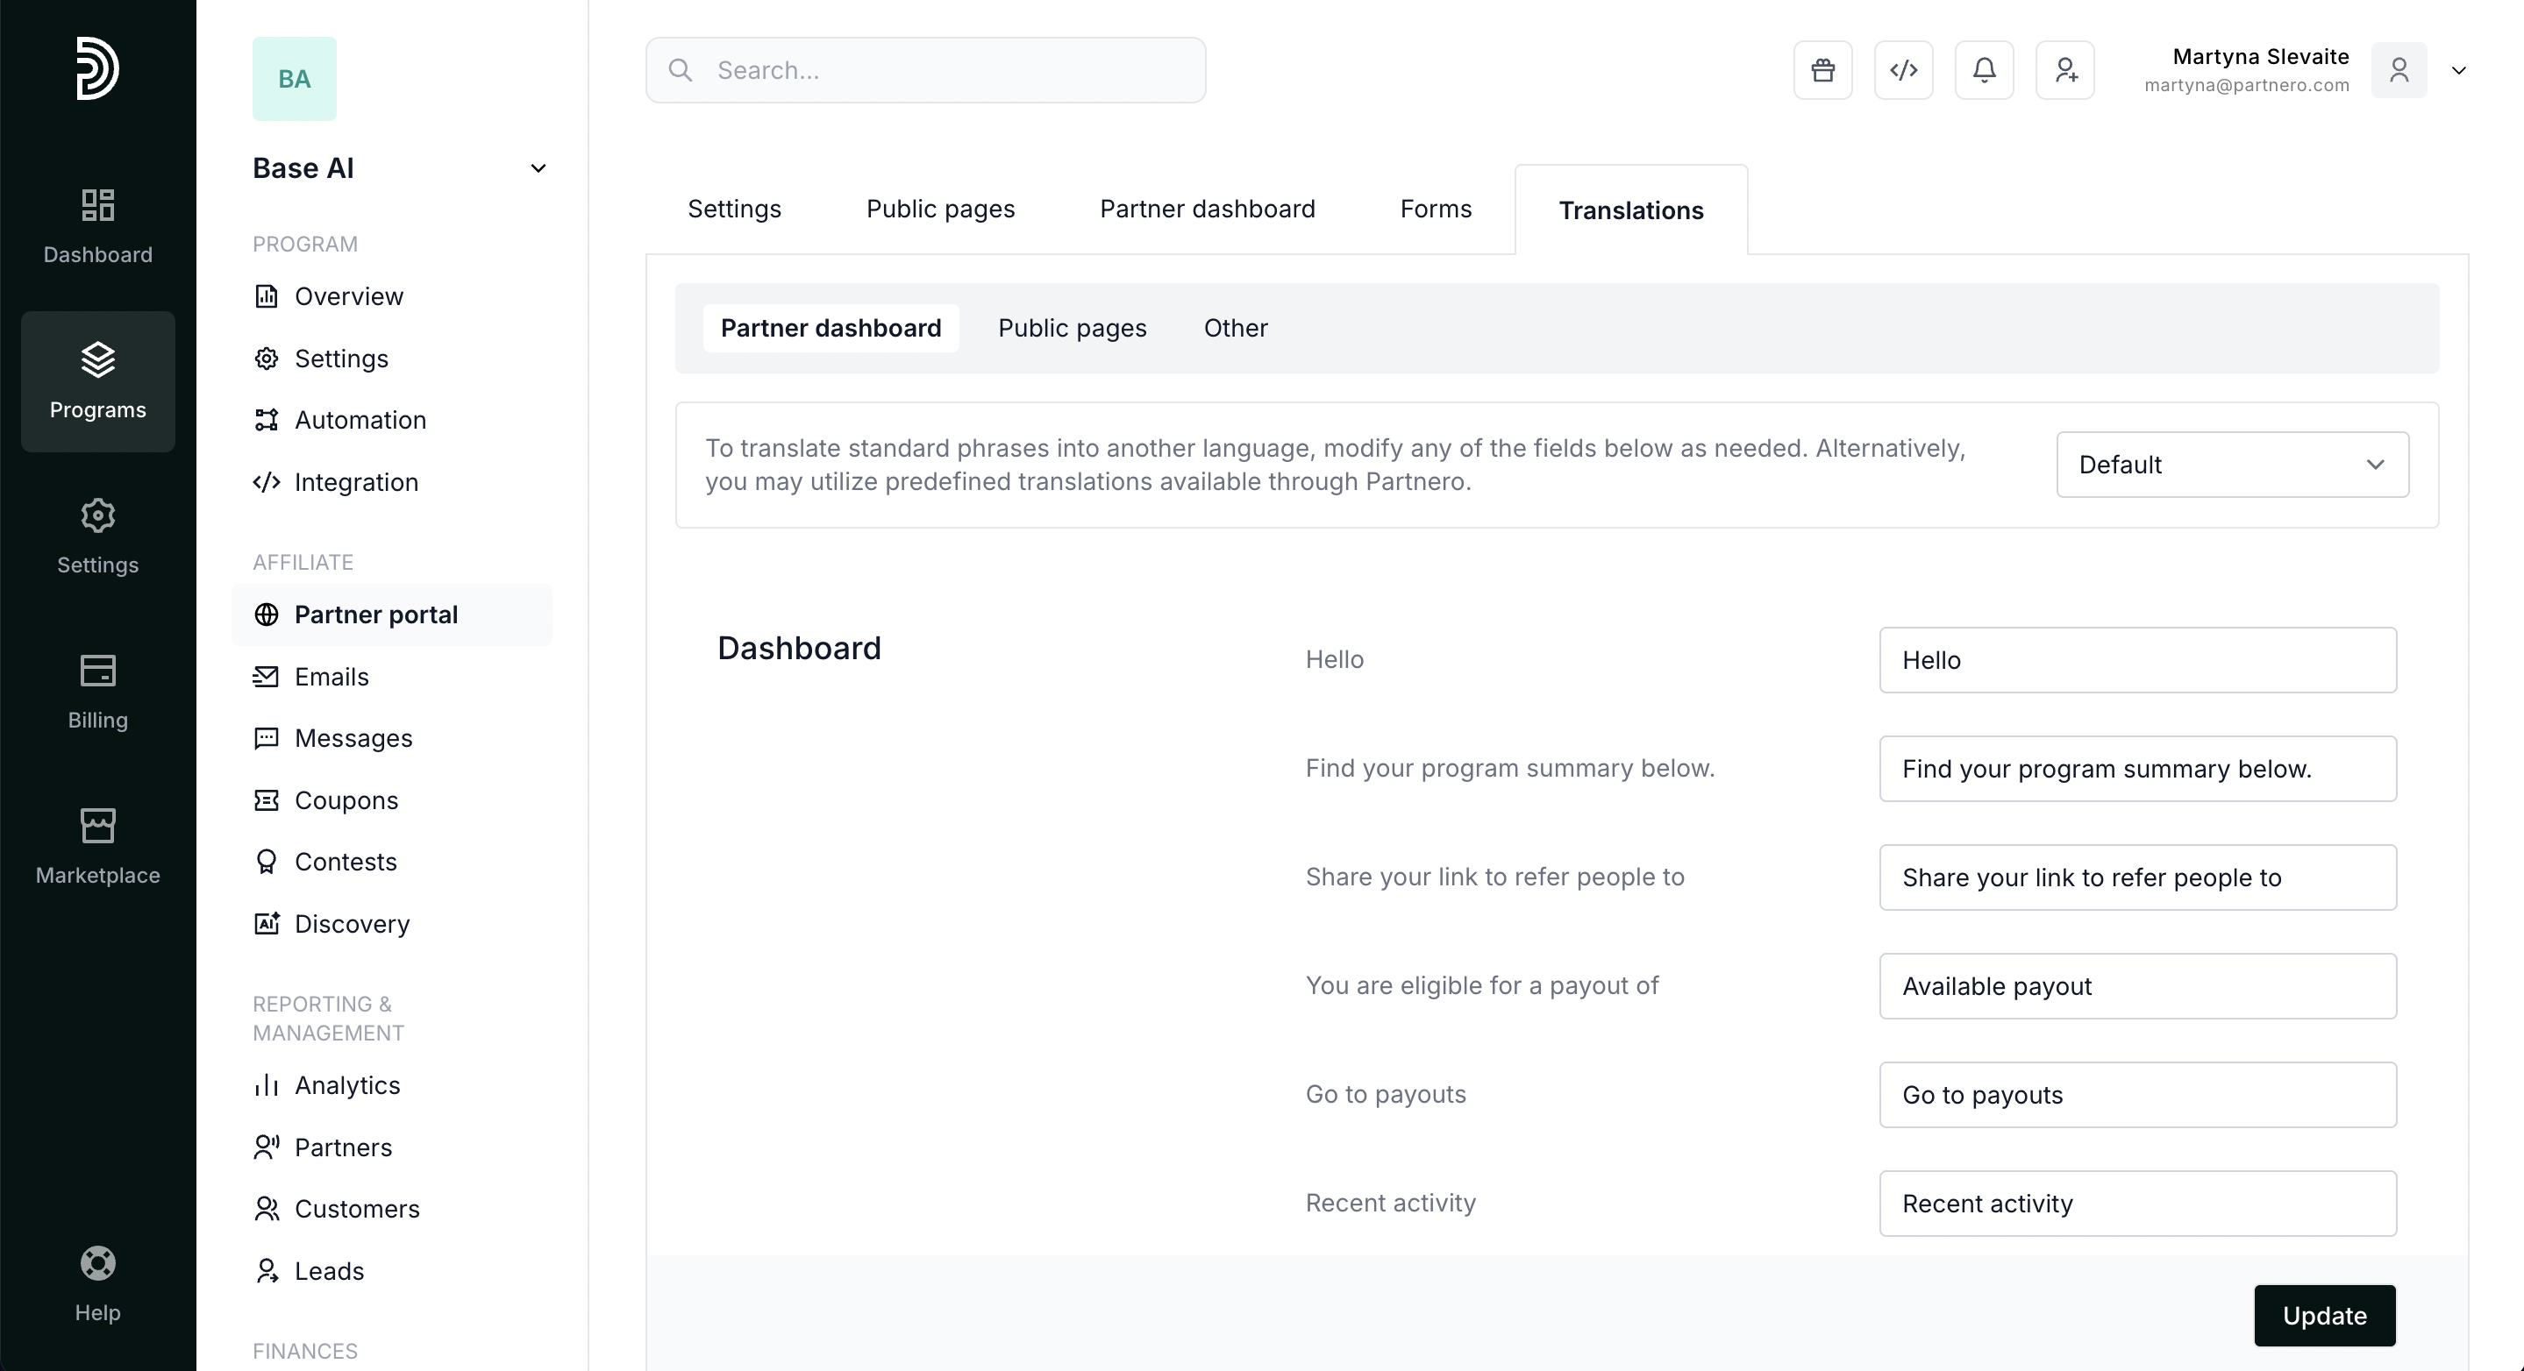Open Coupons in the sidebar
The image size is (2524, 1371).
tap(346, 800)
